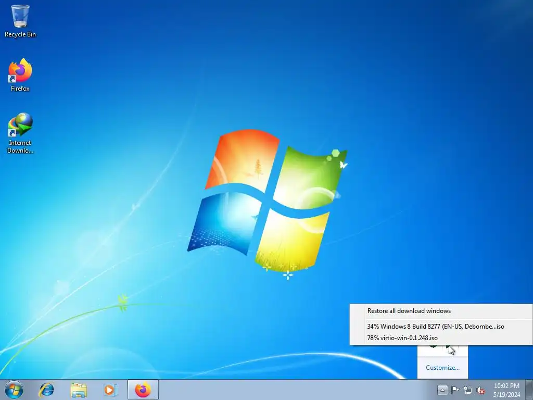Open Windows Media Player from the taskbar
The width and height of the screenshot is (533, 400).
pos(110,390)
